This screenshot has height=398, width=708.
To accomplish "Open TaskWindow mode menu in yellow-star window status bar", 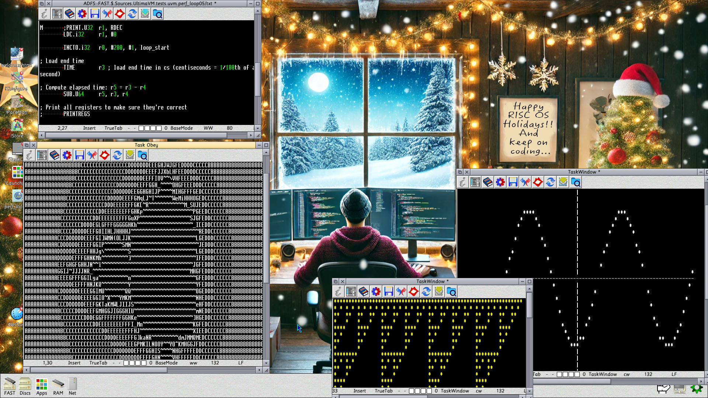I will click(455, 391).
